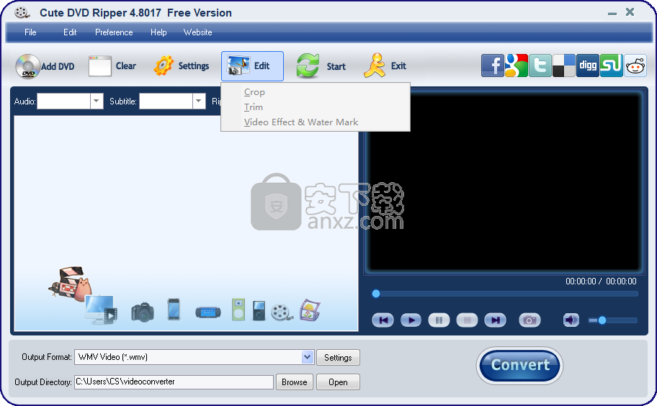Screen dimensions: 657x406
Task: Click the cartoon mascot icon
Action: [70, 284]
